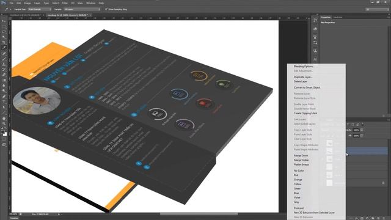Add a layer mask from the Layers footer
This screenshot has width=391, height=220.
point(362,218)
